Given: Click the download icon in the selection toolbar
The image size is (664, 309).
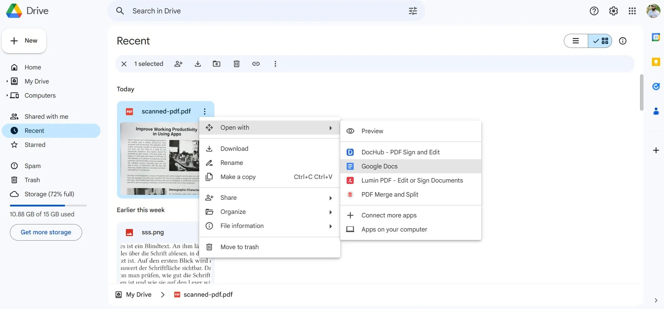Looking at the screenshot, I should (198, 64).
